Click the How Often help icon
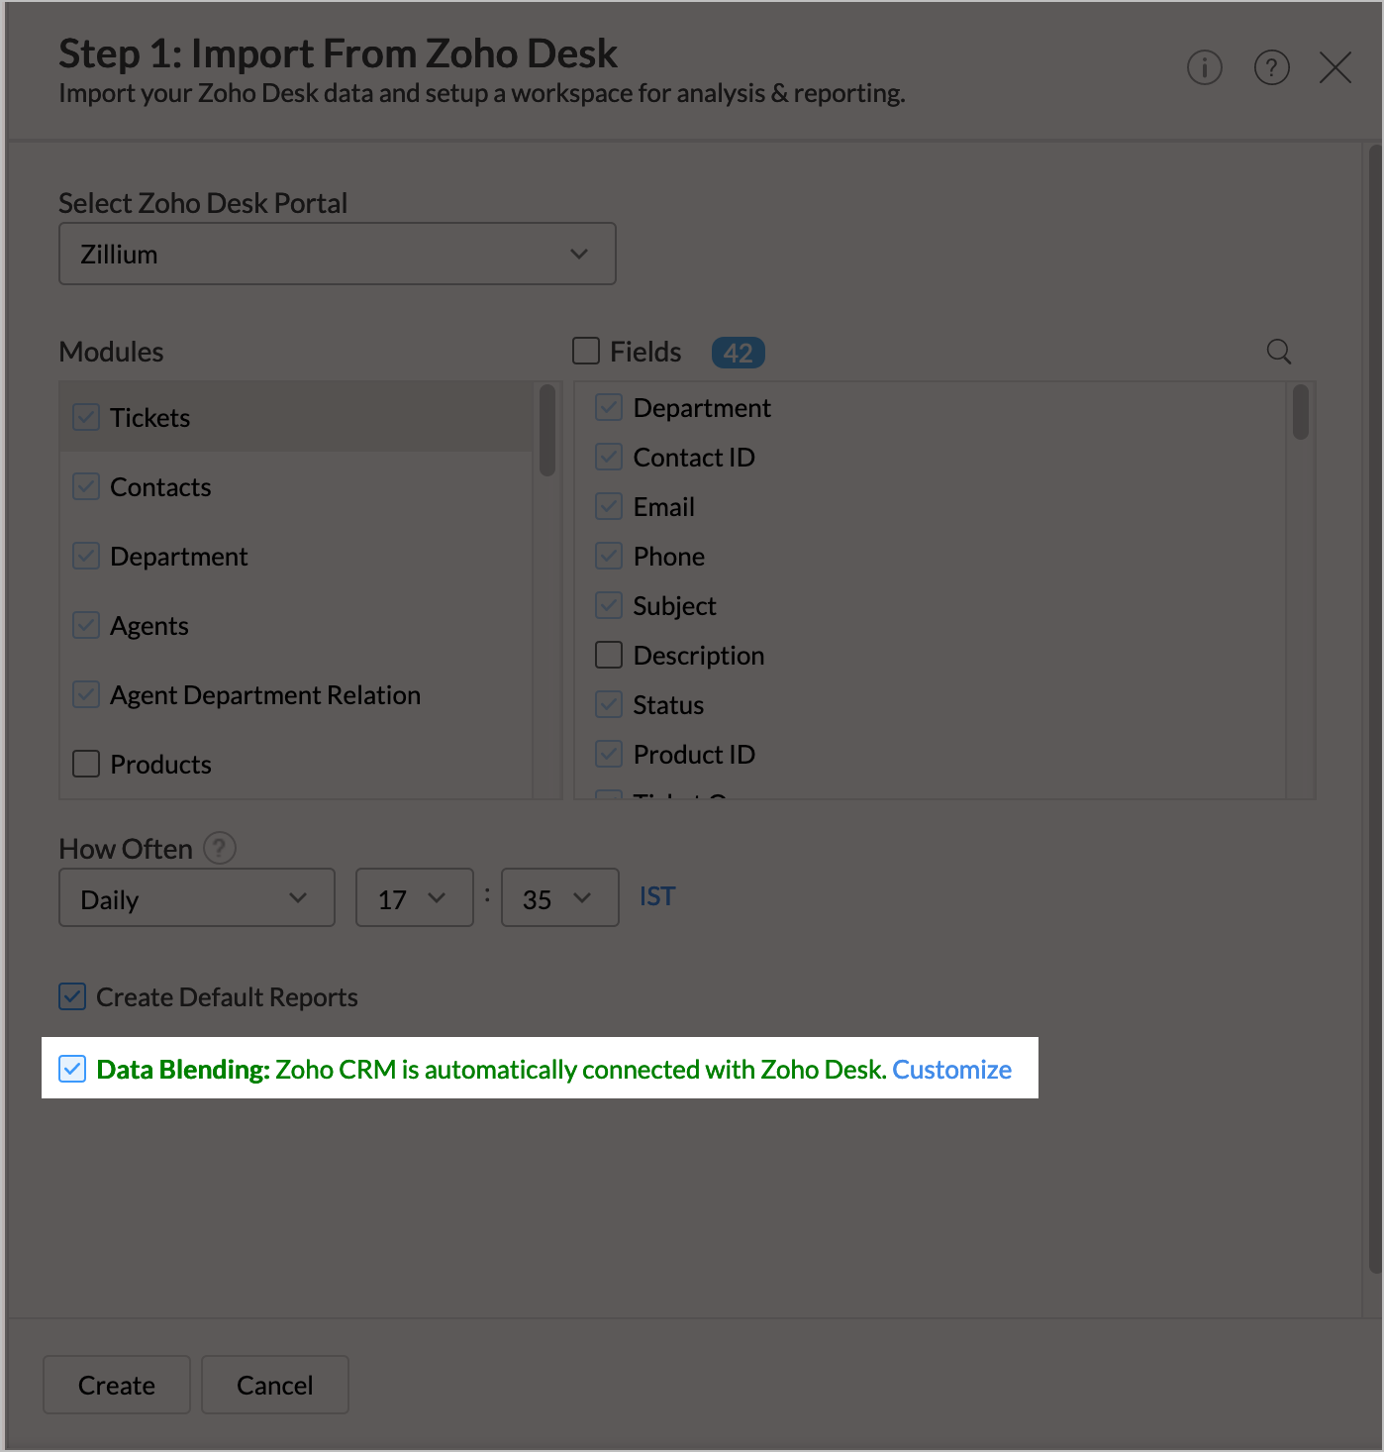Screen dimensions: 1384x1452 (x=219, y=848)
